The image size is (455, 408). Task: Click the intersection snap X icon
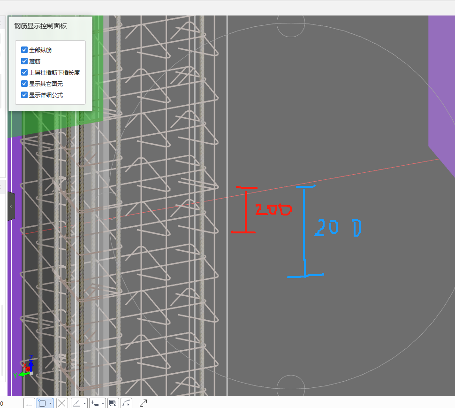tap(62, 403)
